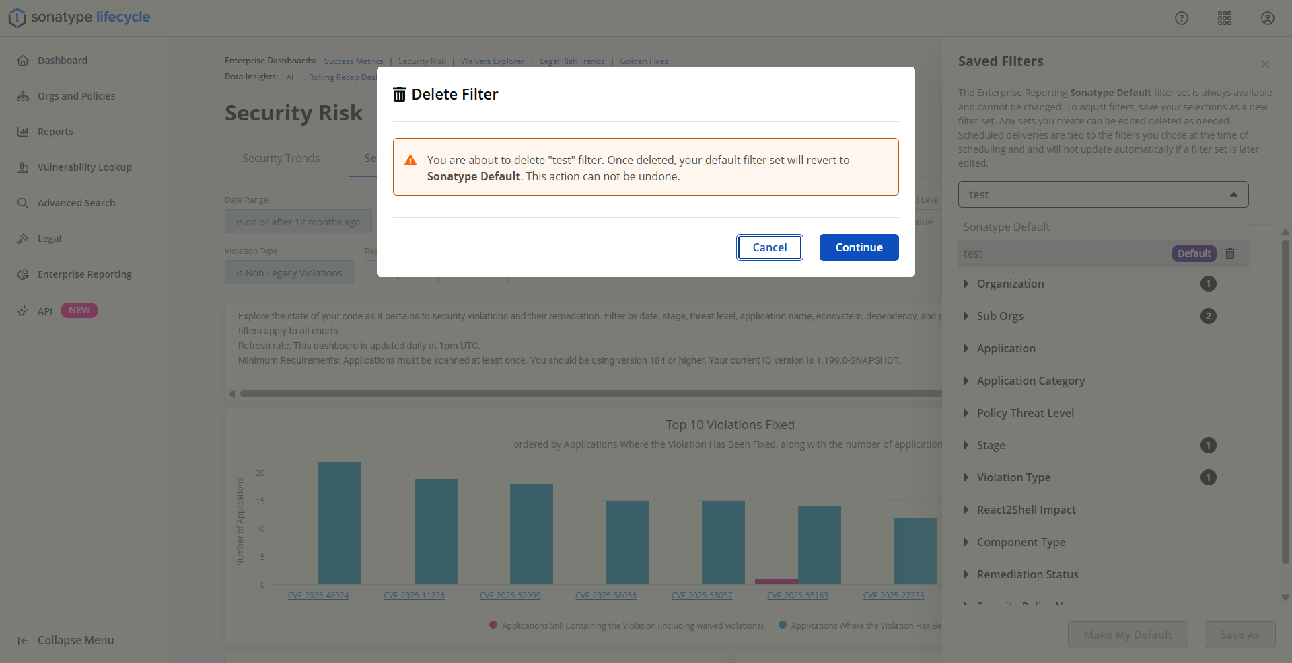1292x663 pixels.
Task: Click the teal legend dot for fixed applications
Action: tap(783, 625)
